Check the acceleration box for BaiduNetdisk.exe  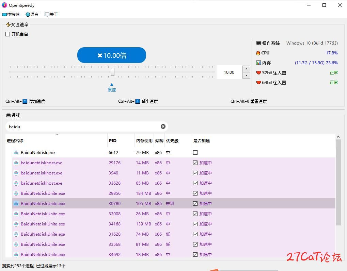195,153
